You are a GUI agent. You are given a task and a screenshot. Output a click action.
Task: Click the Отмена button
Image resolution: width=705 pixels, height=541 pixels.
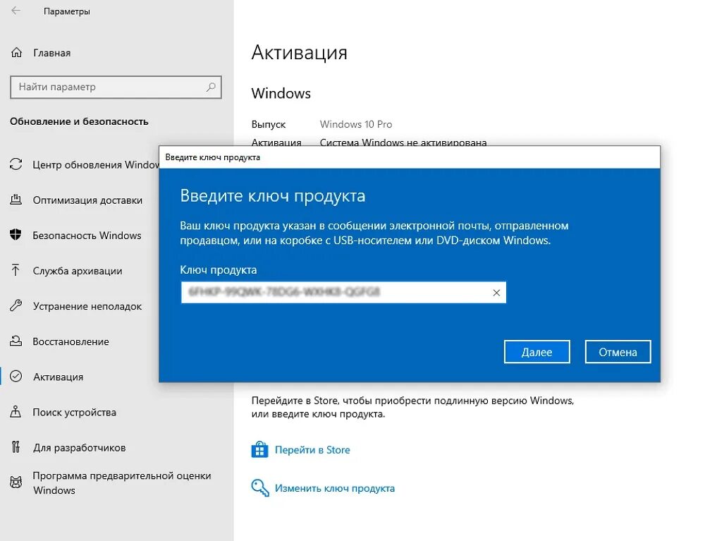[x=618, y=352]
